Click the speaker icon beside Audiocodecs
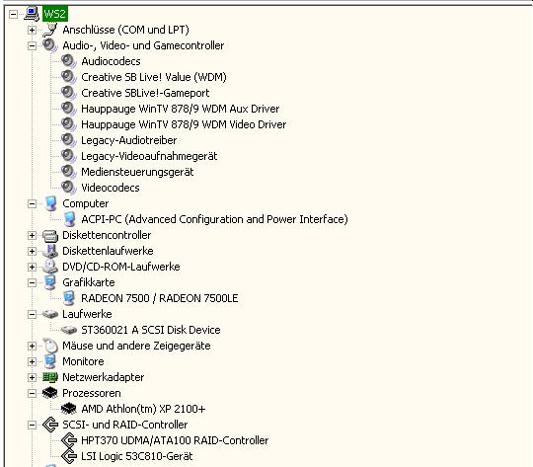The height and width of the screenshot is (467, 533). pyautogui.click(x=69, y=61)
